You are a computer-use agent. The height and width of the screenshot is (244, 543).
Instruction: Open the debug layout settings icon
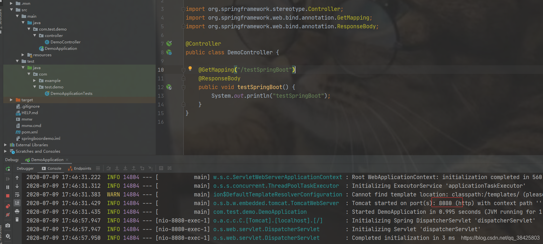click(98, 168)
